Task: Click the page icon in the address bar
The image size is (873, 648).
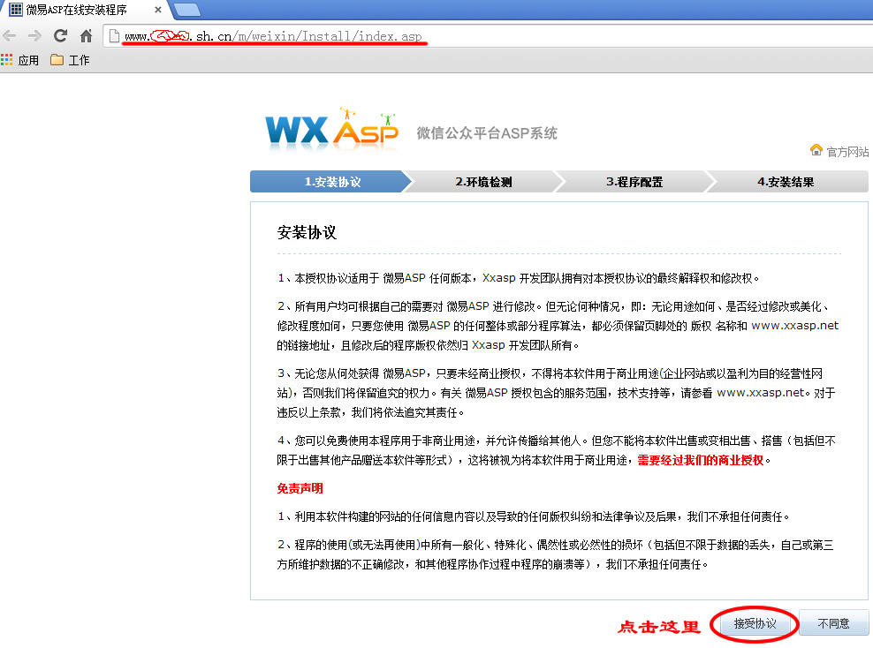Action: [x=114, y=36]
